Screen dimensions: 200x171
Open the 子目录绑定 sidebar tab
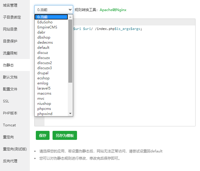point(15,17)
